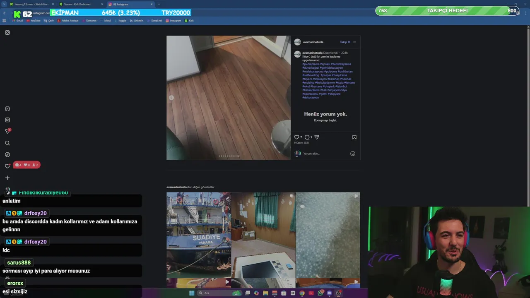Click drfoxy20 username on discord message

pyautogui.click(x=35, y=213)
